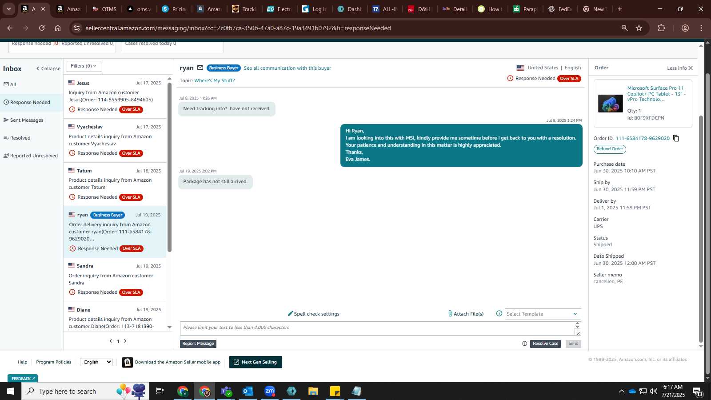Click the Send button
The height and width of the screenshot is (400, 711).
tap(573, 344)
